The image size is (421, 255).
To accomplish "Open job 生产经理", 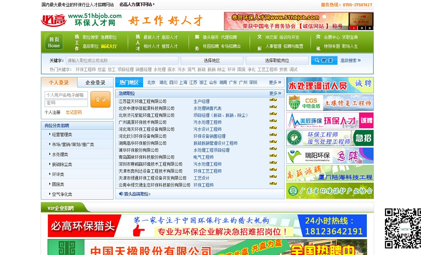I will click(201, 101).
